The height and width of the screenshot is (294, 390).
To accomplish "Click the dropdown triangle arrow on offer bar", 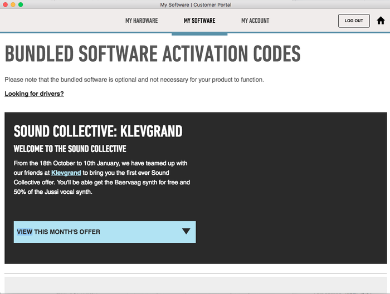I will coord(186,232).
